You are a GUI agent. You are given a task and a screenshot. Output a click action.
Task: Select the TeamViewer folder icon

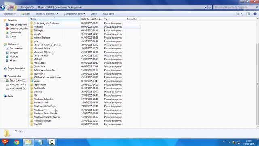point(32,85)
